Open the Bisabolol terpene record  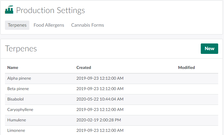[x=15, y=99]
